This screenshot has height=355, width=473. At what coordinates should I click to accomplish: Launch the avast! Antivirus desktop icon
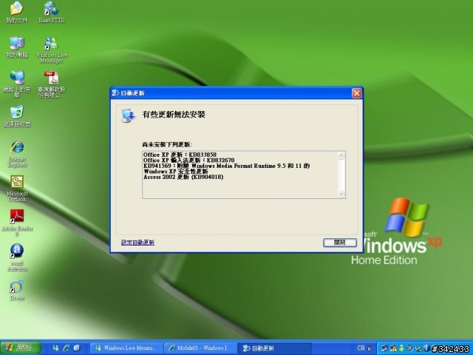pos(17,258)
